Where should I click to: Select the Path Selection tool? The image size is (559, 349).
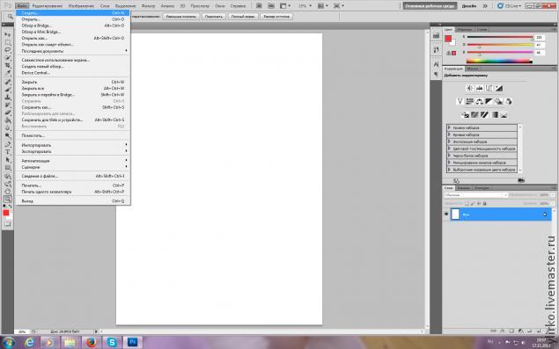click(8, 160)
